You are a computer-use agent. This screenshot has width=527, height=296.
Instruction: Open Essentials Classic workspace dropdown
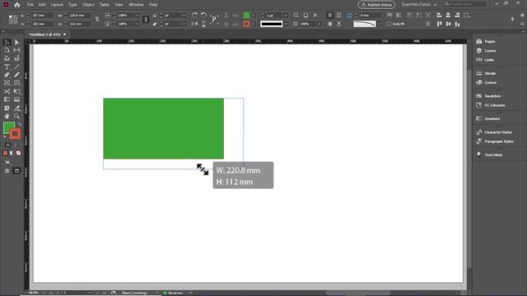419,4
